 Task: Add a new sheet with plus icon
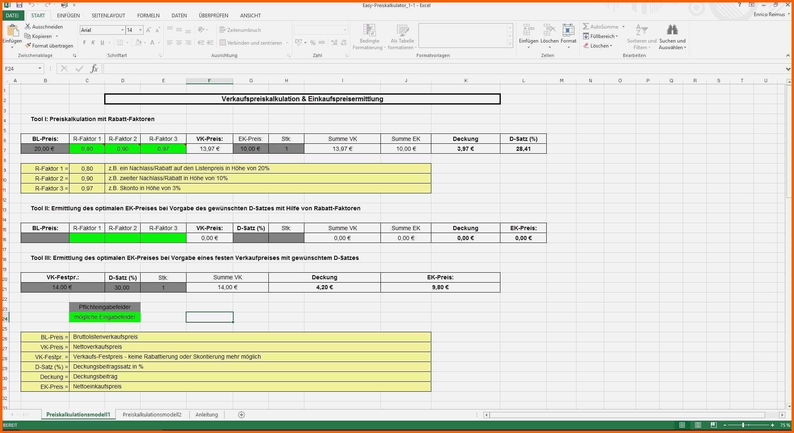click(242, 415)
